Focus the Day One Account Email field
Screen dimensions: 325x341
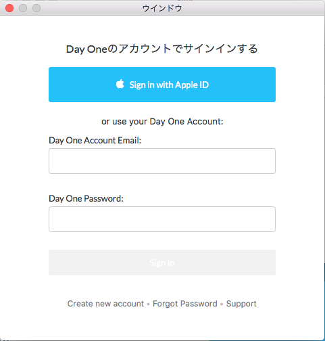point(162,161)
